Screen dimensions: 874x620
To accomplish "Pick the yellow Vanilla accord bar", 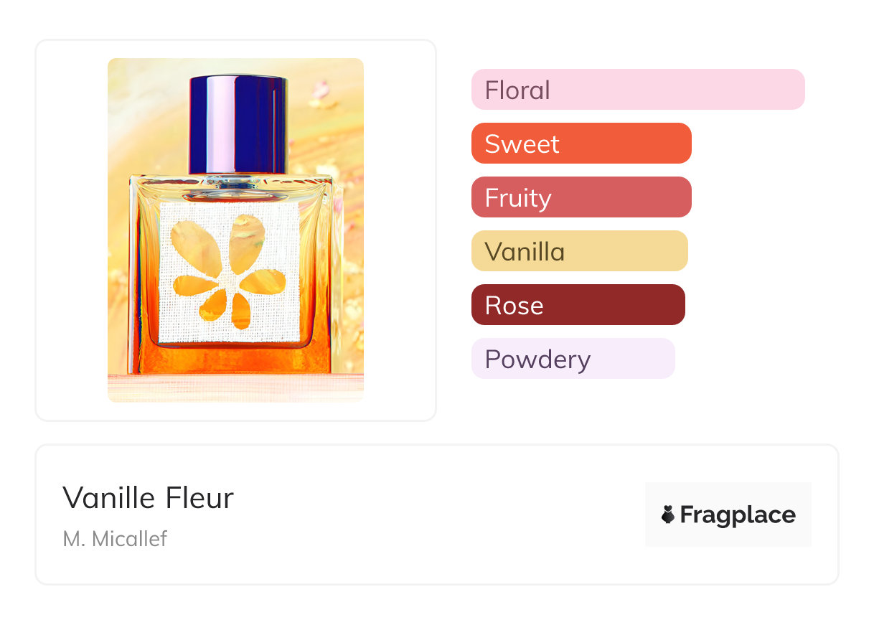I will pyautogui.click(x=579, y=251).
